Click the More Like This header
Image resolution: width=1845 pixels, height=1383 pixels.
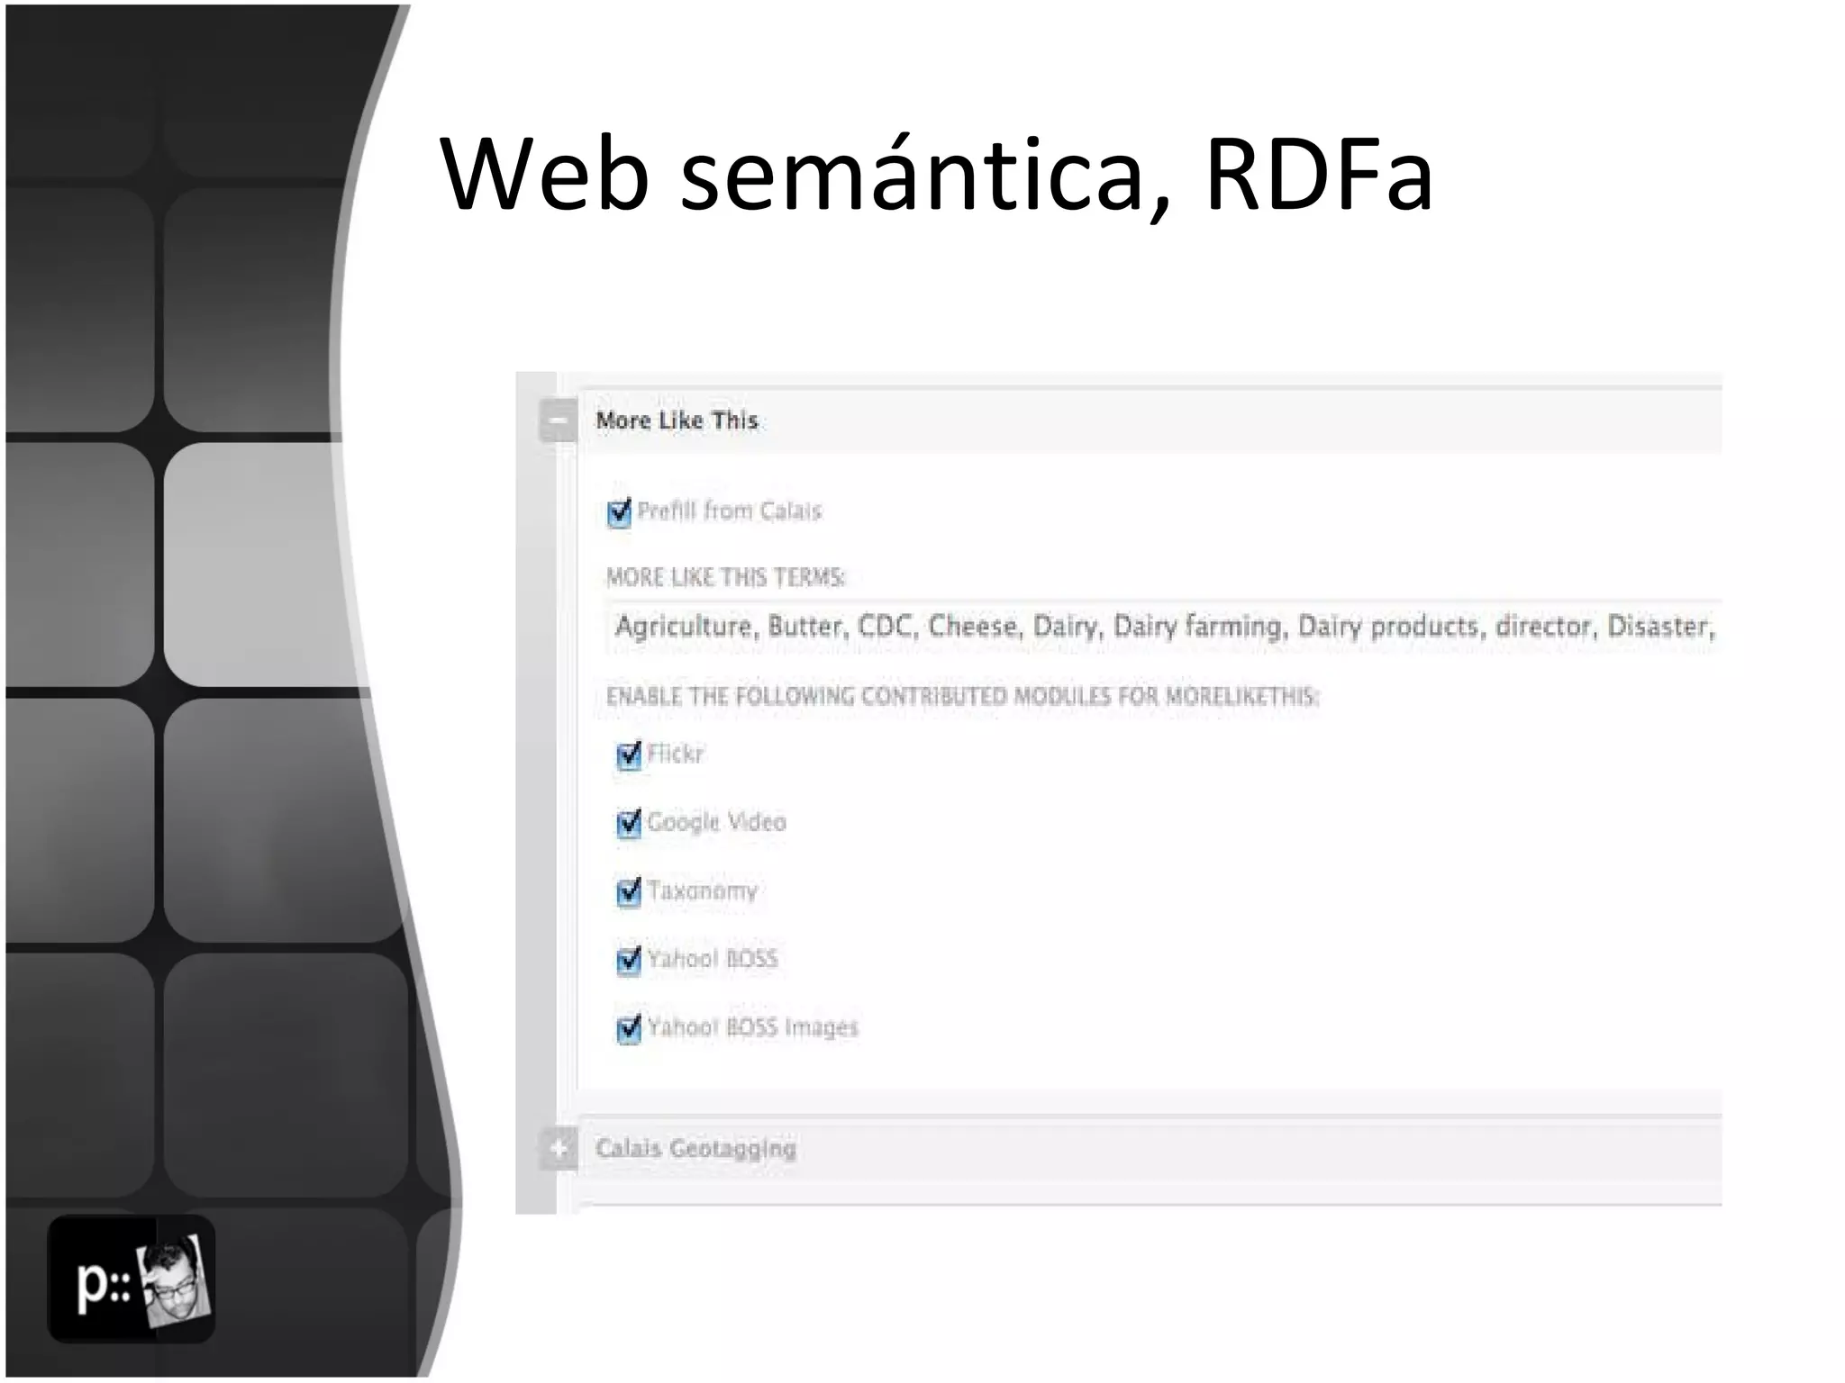(x=677, y=420)
